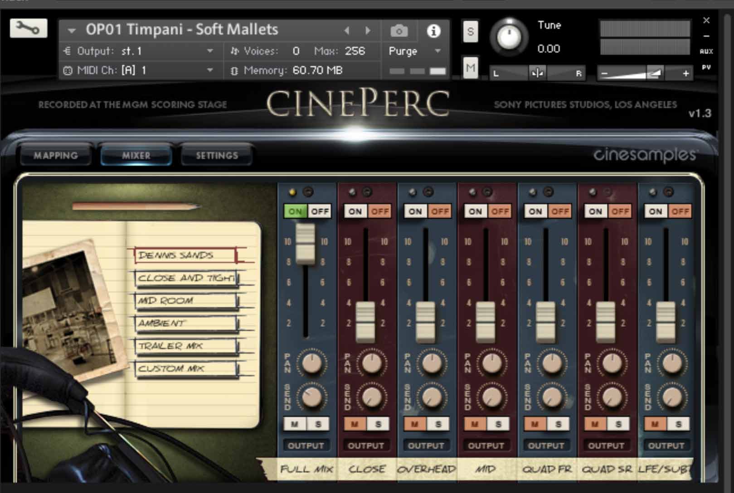Open the MIDI Ch dropdown
The width and height of the screenshot is (734, 493).
[x=209, y=71]
